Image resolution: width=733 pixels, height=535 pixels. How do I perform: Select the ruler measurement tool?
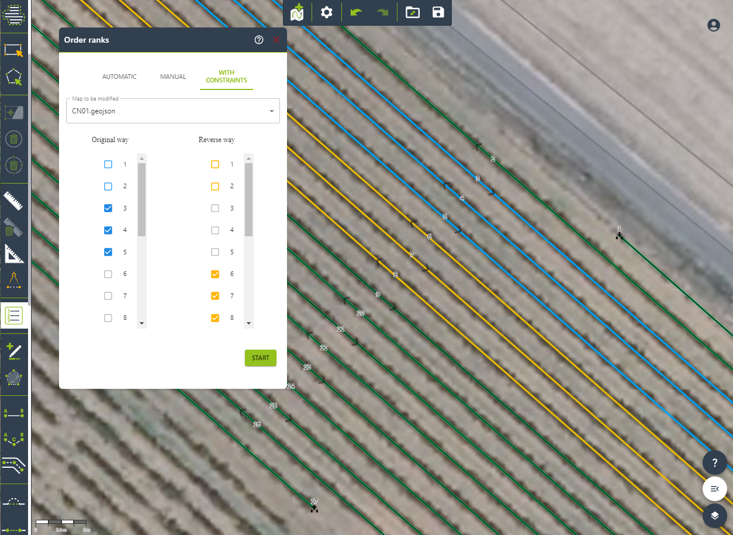[x=13, y=201]
